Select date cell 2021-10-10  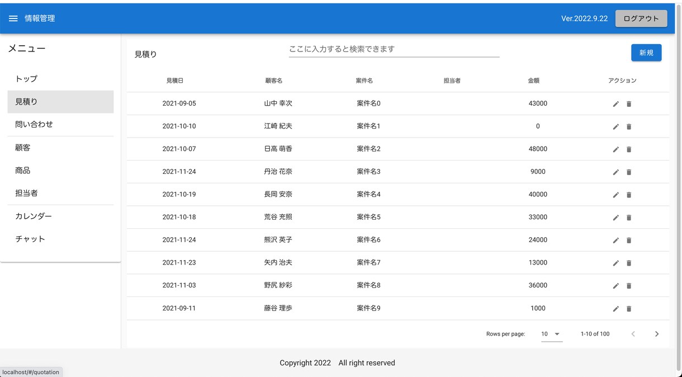pos(179,126)
